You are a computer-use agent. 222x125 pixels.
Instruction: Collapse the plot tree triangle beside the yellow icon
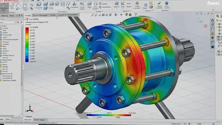coord(25,19)
